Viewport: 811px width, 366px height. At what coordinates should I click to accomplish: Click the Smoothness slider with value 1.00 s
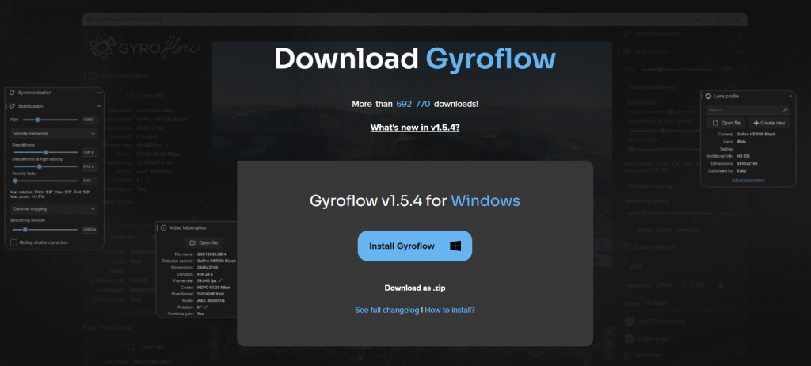45,152
